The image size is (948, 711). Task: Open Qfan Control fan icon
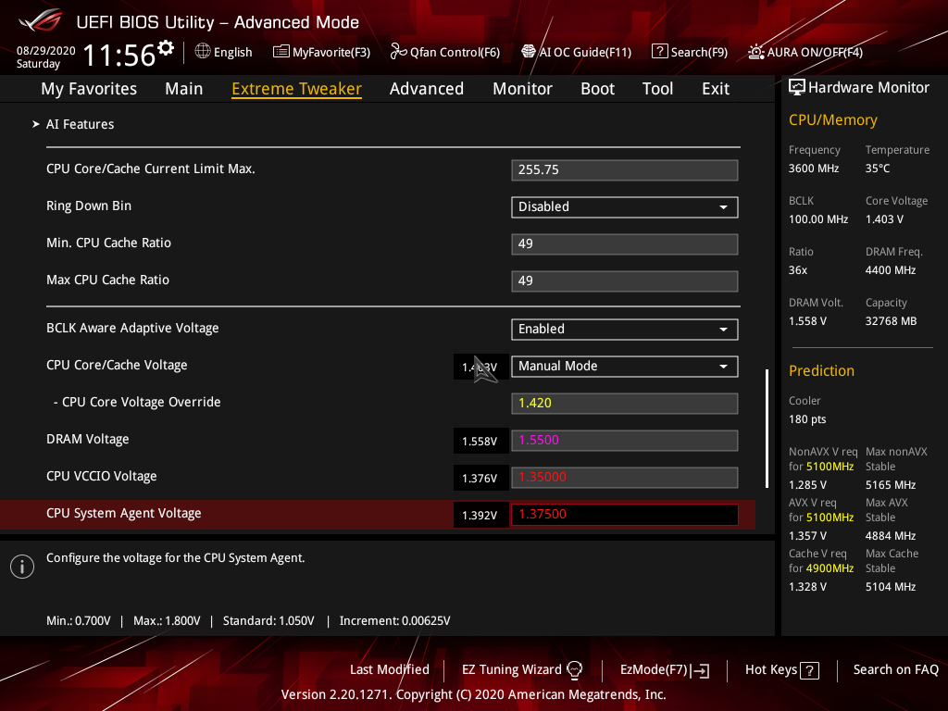coord(398,52)
